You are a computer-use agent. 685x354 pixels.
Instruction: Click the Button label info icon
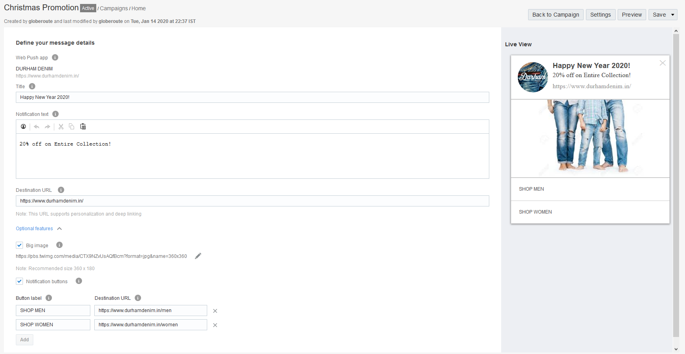point(49,298)
